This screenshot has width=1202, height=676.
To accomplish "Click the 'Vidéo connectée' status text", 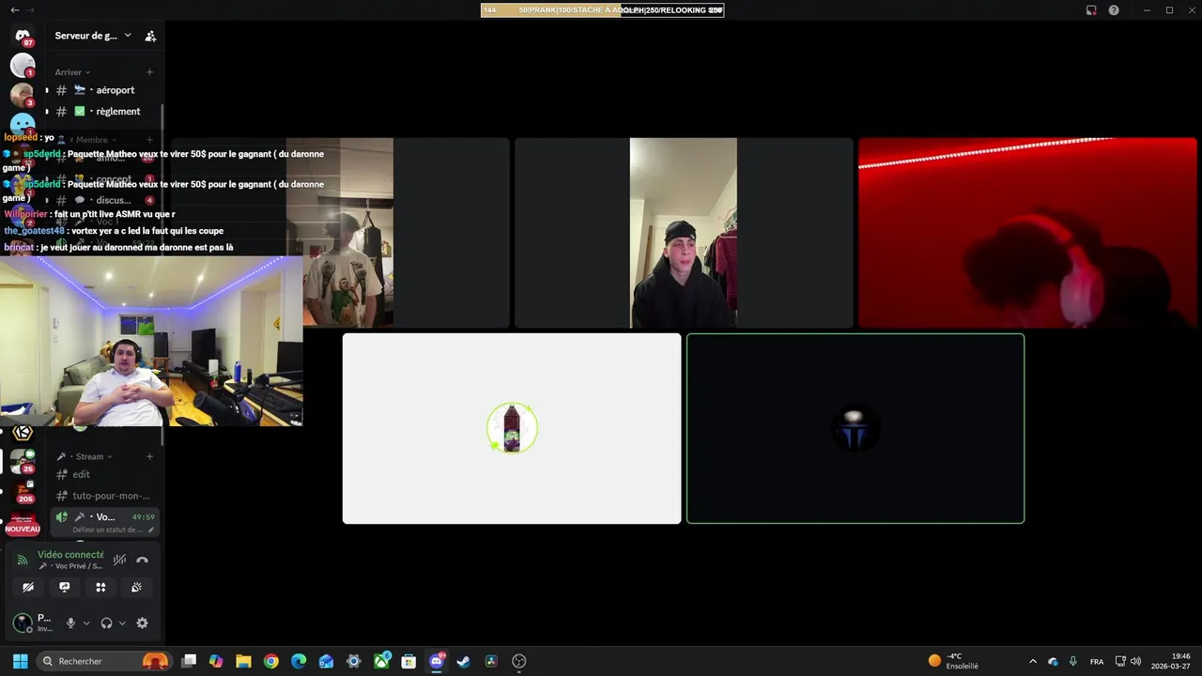I will [x=70, y=554].
